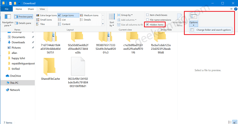Select List layout option
Image resolution: width=238 pixels, height=124 pixels.
[62, 20]
